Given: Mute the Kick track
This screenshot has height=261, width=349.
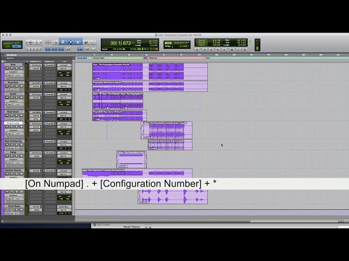Looking at the screenshot, I should [22, 68].
